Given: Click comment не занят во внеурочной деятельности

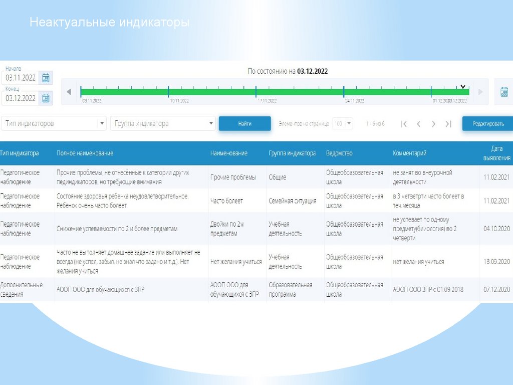Looking at the screenshot, I should (x=422, y=177).
